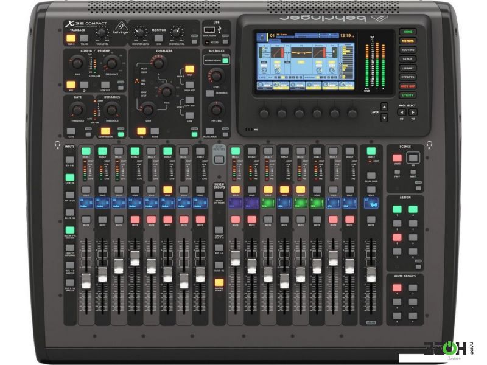Open the Library page
487x365 pixels.
408,68
